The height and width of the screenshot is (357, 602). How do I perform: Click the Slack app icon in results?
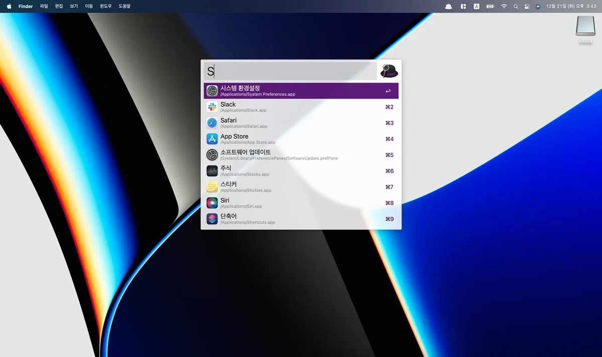point(212,107)
